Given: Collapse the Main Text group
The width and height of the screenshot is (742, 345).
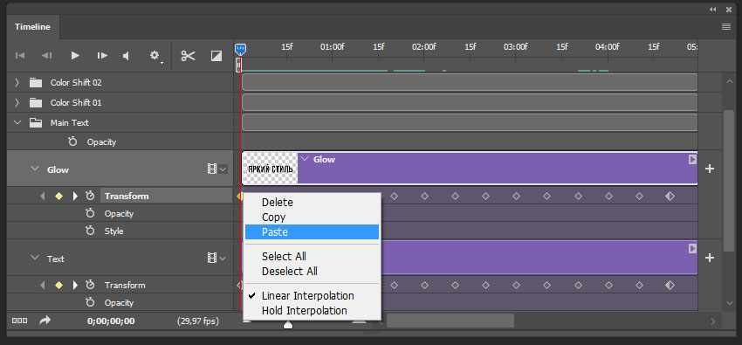Looking at the screenshot, I should tap(17, 122).
